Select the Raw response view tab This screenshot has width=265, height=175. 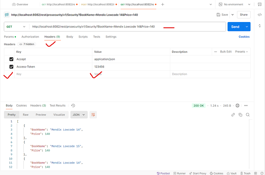[25, 115]
